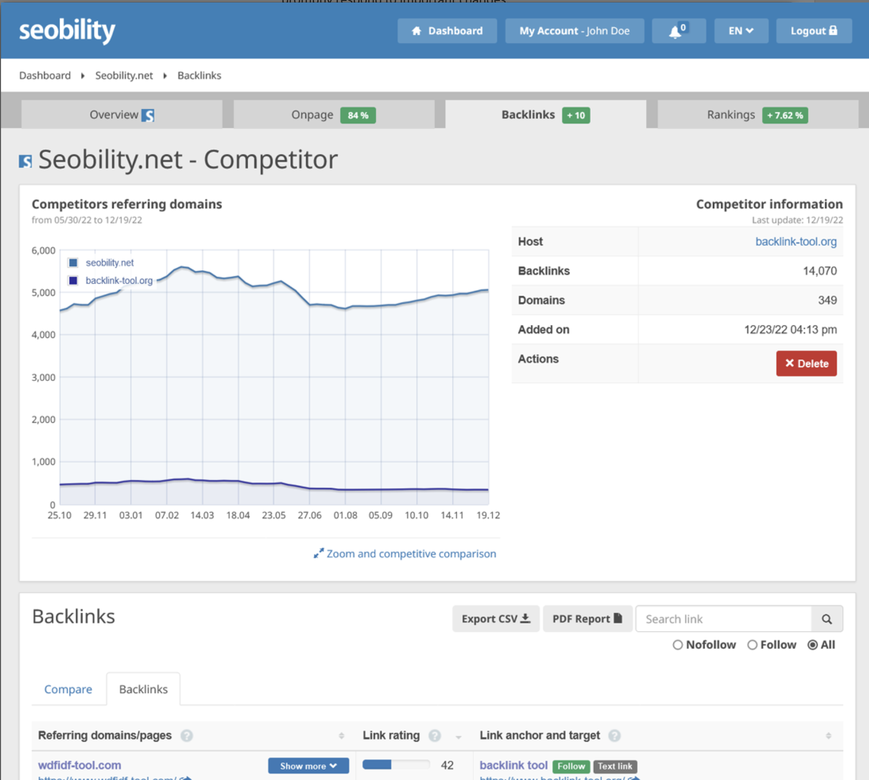Export backlinks as CSV
869x780 pixels.
(496, 619)
